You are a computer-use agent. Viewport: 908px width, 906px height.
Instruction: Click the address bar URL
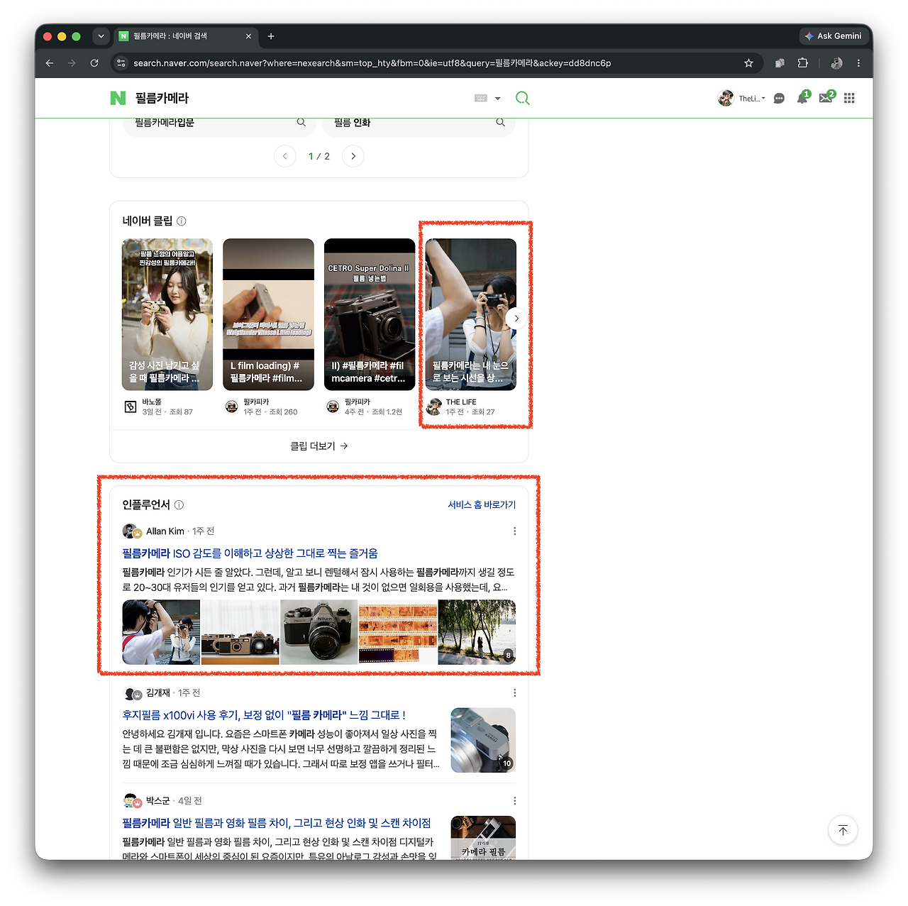(372, 63)
